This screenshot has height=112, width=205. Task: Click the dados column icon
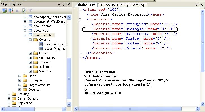[41, 49]
